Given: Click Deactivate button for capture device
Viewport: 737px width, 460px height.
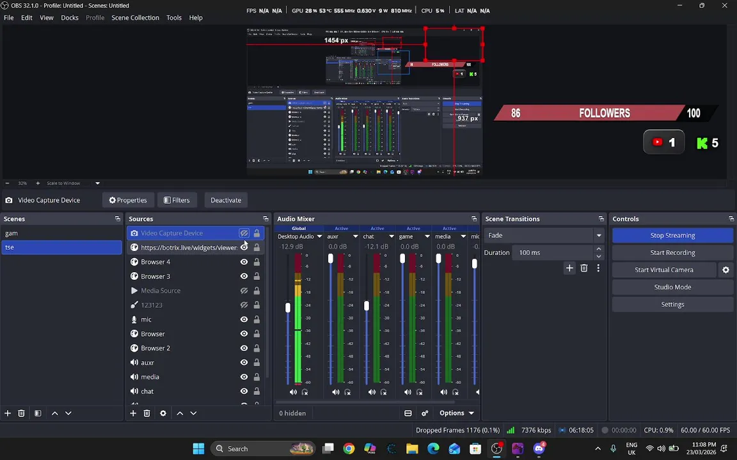Looking at the screenshot, I should tap(226, 200).
